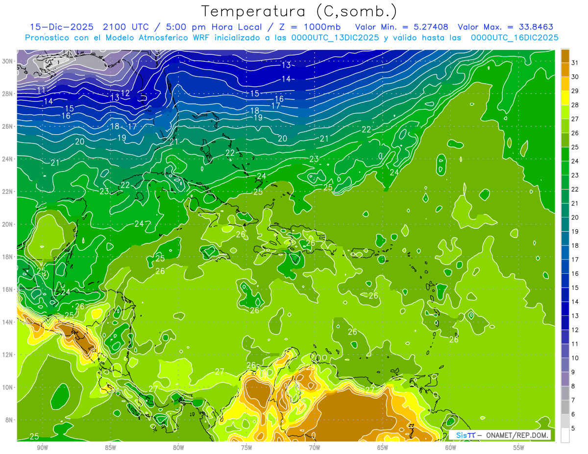Click the '90W' longitude axis label
588x454 pixels.
(42, 448)
